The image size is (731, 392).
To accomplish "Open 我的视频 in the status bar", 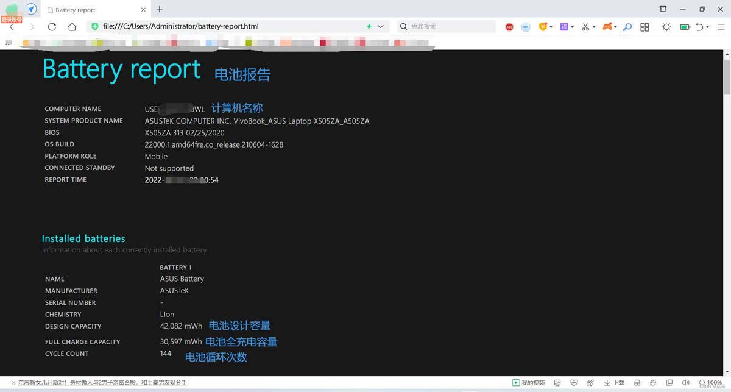I will coord(528,383).
